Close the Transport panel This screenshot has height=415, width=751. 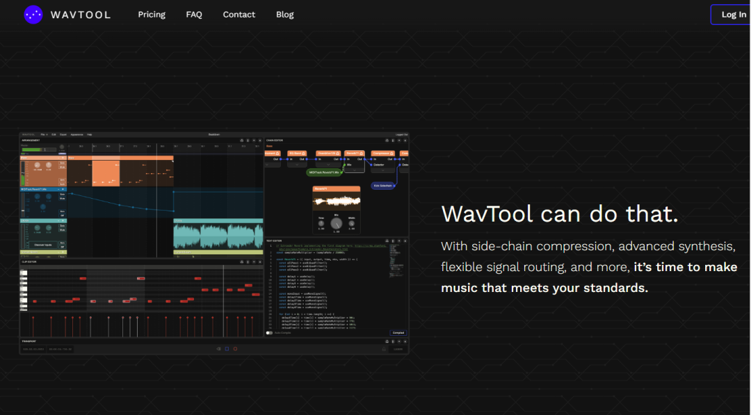(405, 341)
